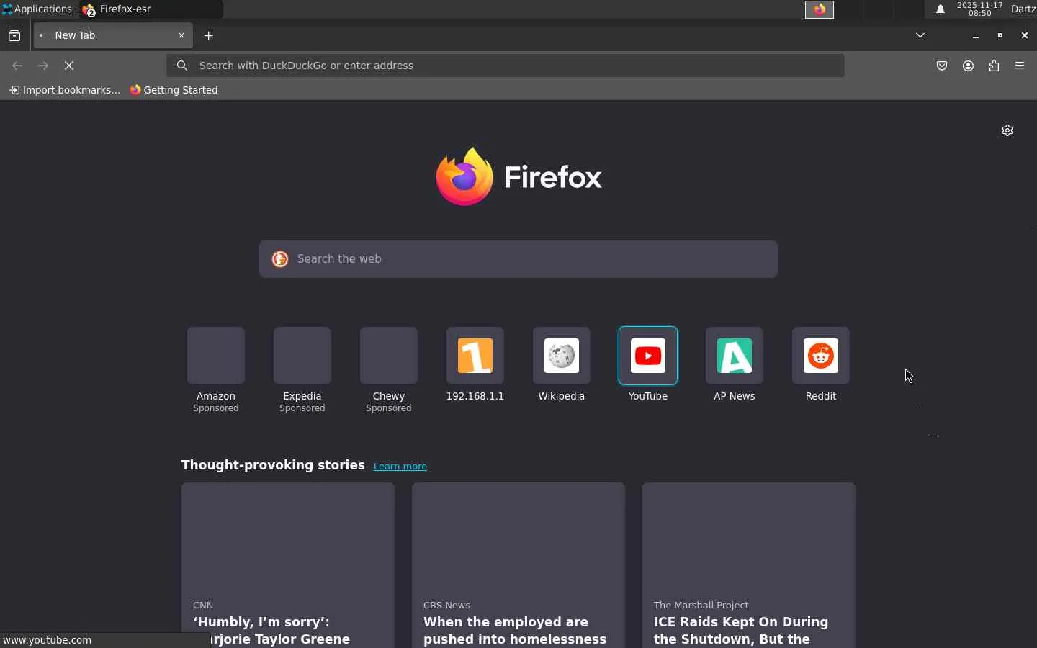Click the magnifier icon in address bar
The height and width of the screenshot is (648, 1037).
click(x=182, y=66)
